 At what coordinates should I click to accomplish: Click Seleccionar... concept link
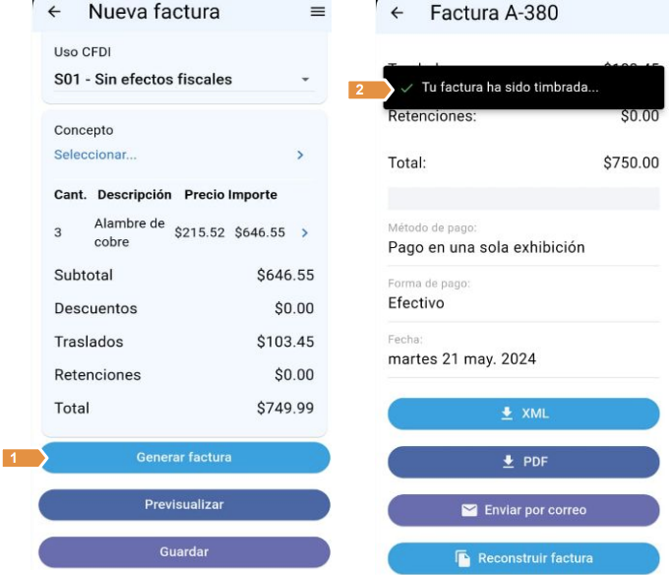pos(95,156)
